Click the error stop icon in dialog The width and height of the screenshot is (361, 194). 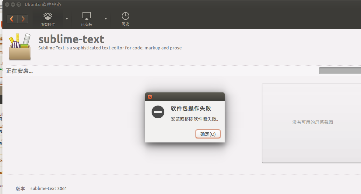(158, 112)
